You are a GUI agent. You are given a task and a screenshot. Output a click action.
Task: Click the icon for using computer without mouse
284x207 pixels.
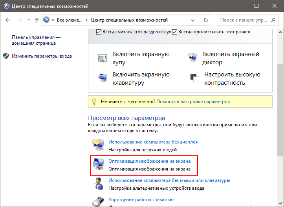[x=98, y=184]
